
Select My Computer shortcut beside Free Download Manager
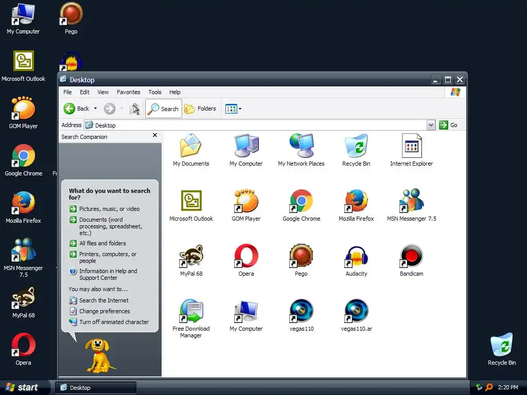pyautogui.click(x=246, y=311)
